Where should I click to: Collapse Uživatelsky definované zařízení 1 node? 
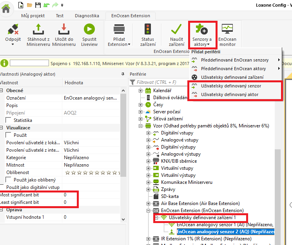(x=156, y=218)
